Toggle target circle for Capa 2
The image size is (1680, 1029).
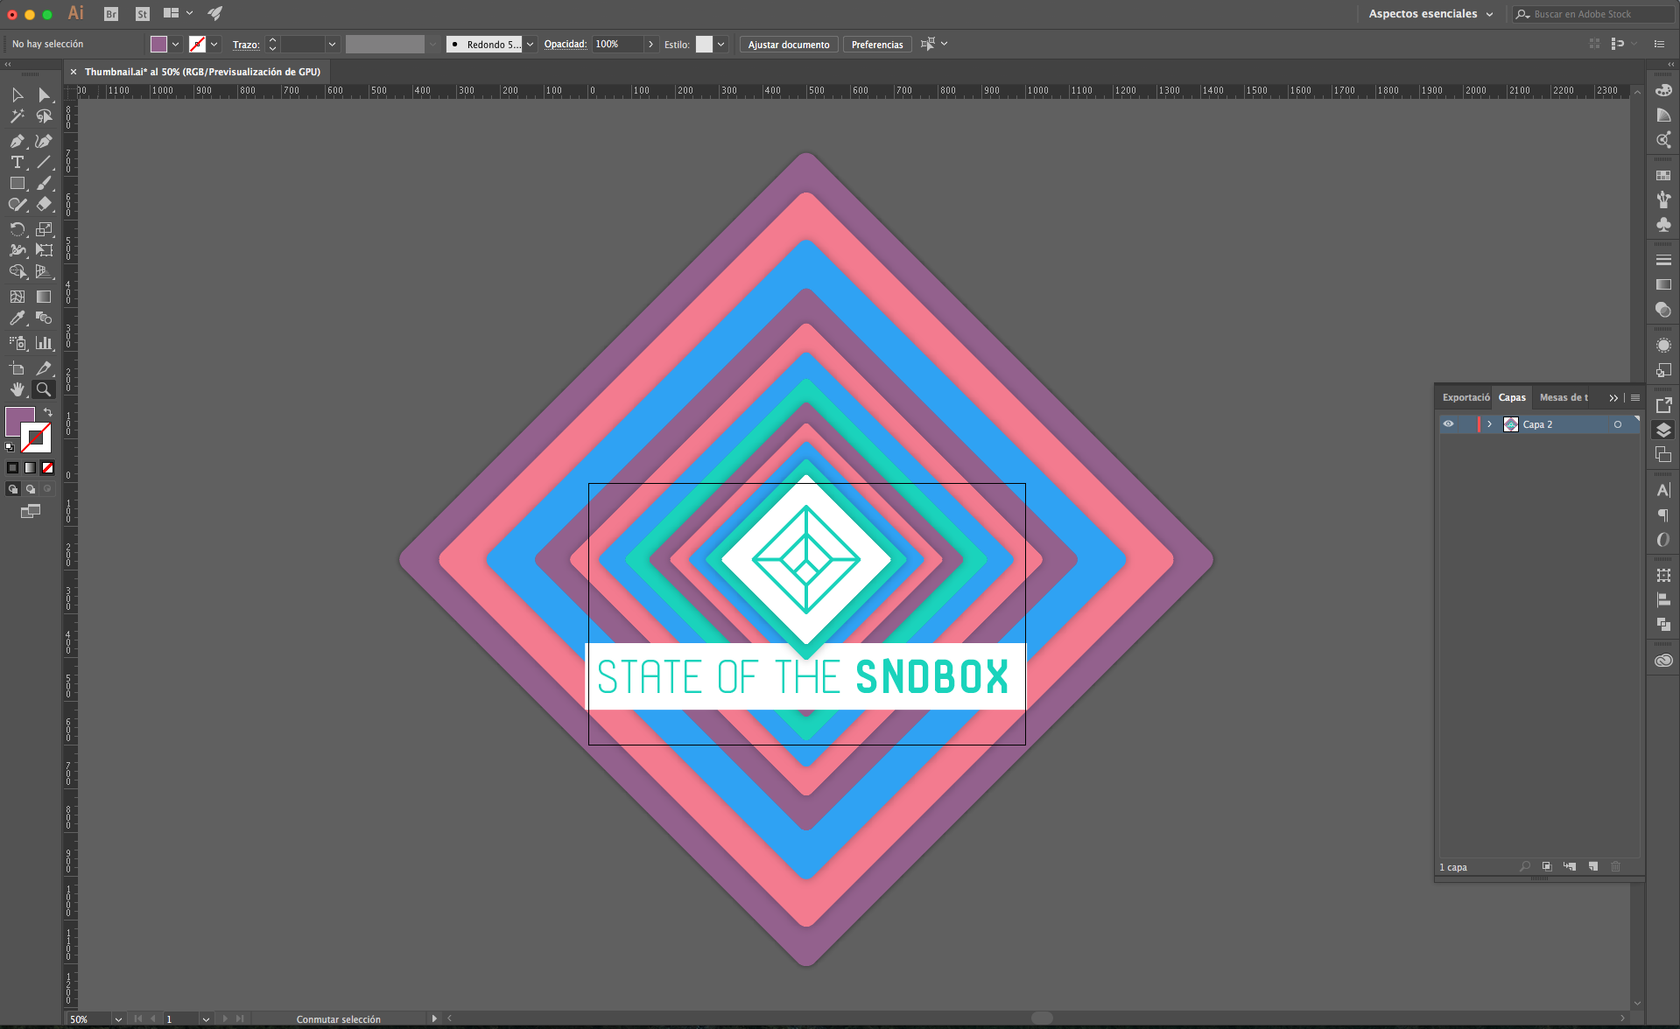pos(1618,424)
